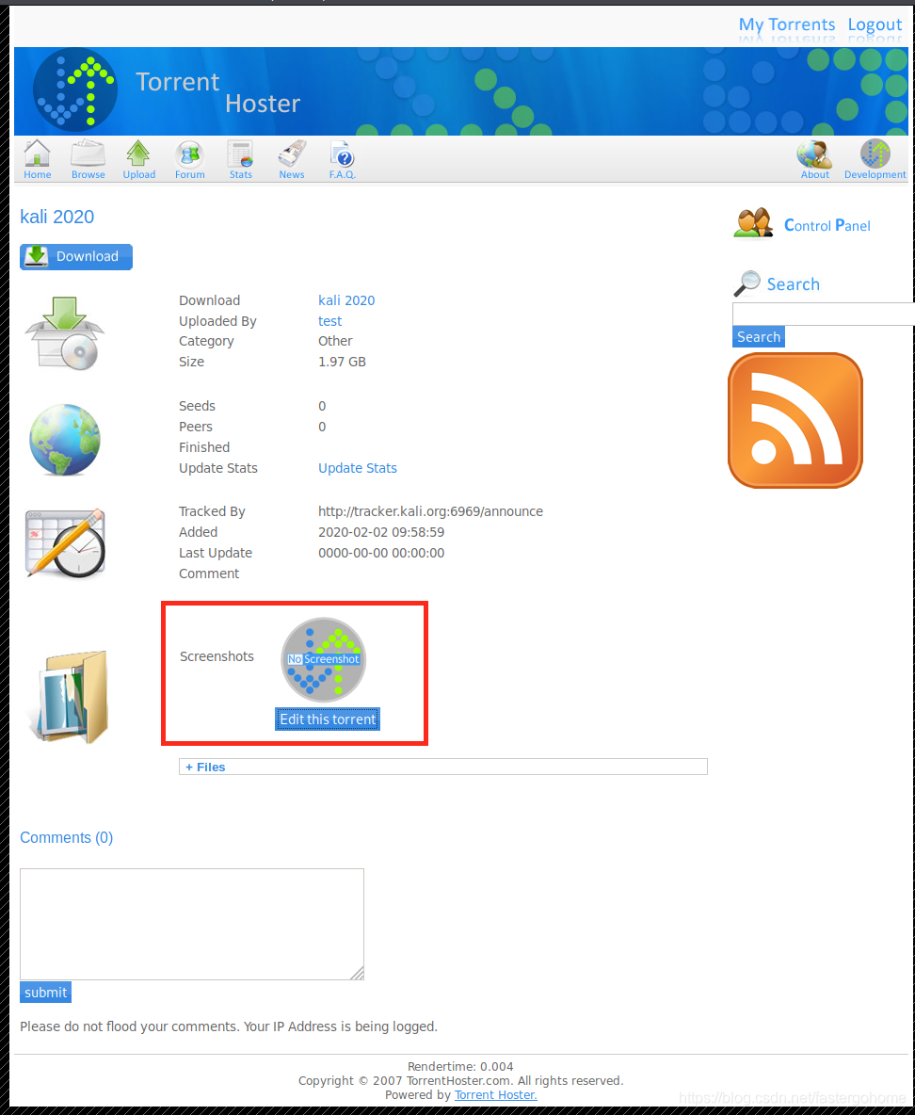The height and width of the screenshot is (1115, 915).
Task: Open the F.A.Q. icon
Action: pos(342,159)
